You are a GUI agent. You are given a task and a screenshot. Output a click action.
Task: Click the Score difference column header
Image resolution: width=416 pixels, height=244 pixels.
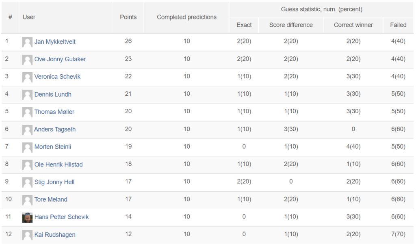click(x=291, y=25)
